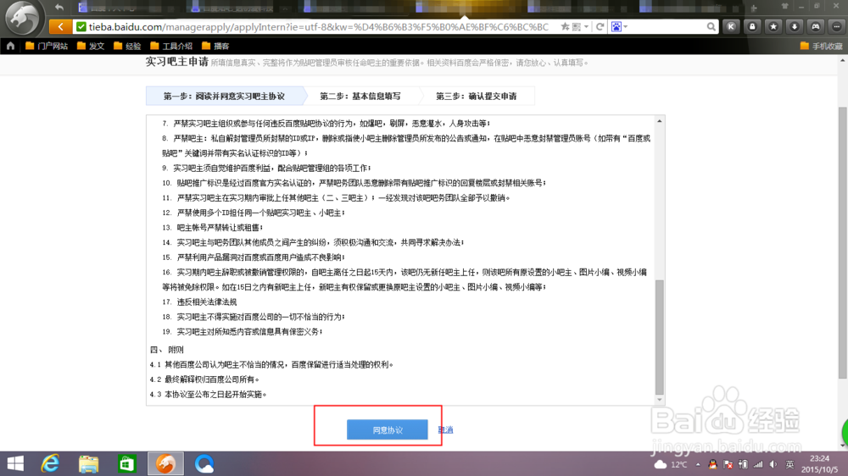Screen dimensions: 848x476
Task: Open QQ penguin tray icon
Action: tap(713, 465)
